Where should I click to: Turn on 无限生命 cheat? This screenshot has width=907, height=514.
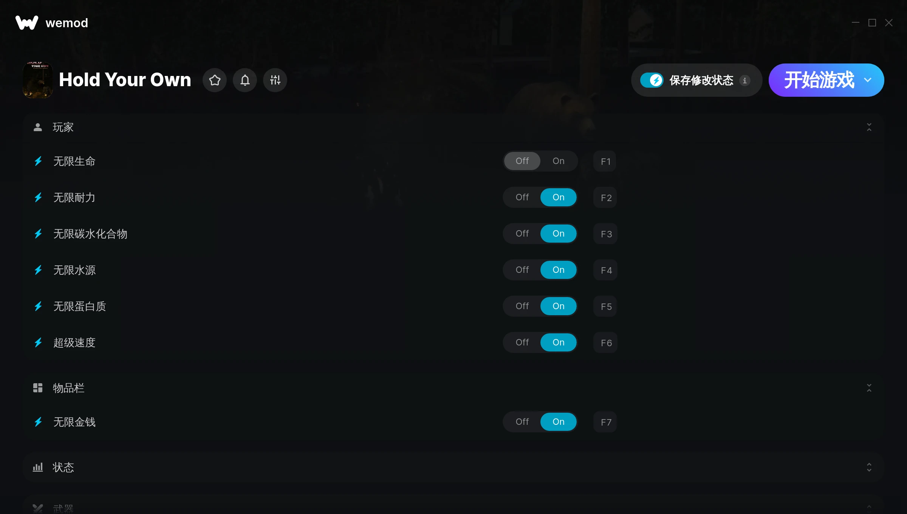(559, 161)
